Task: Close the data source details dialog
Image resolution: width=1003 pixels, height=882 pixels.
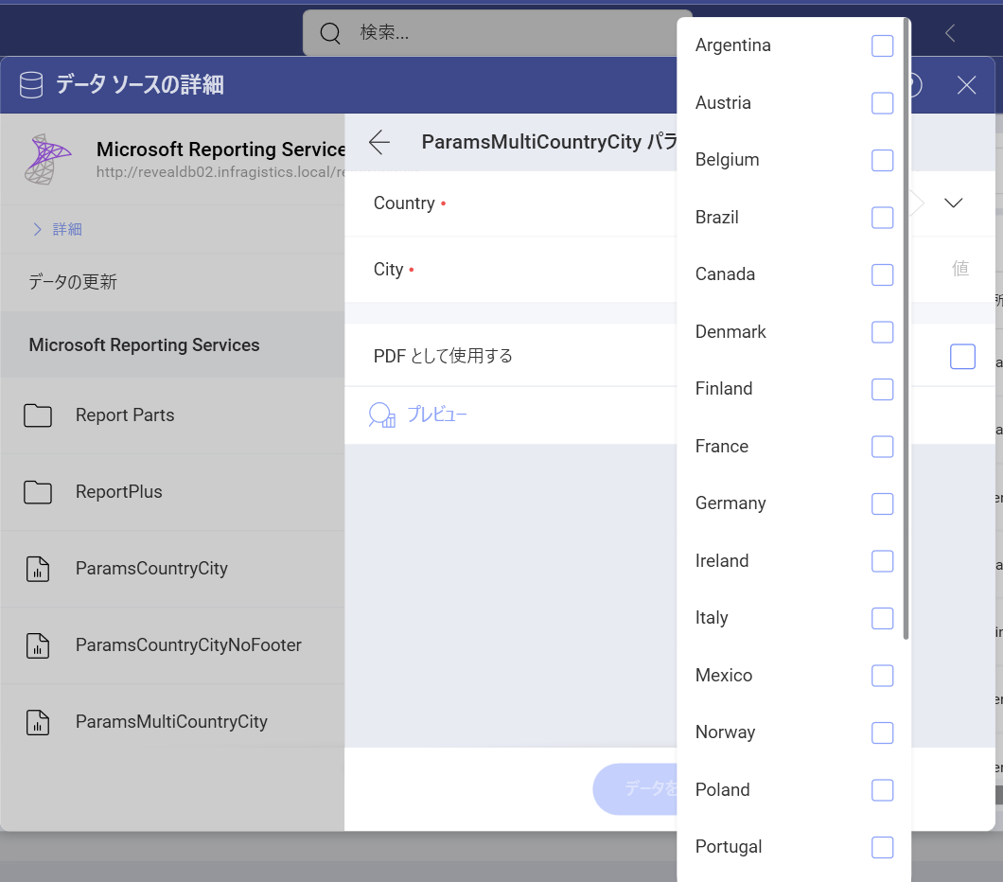Action: point(966,84)
